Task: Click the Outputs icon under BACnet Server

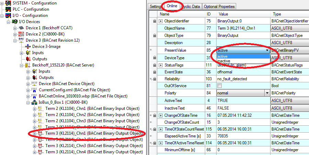Action: click(x=35, y=77)
